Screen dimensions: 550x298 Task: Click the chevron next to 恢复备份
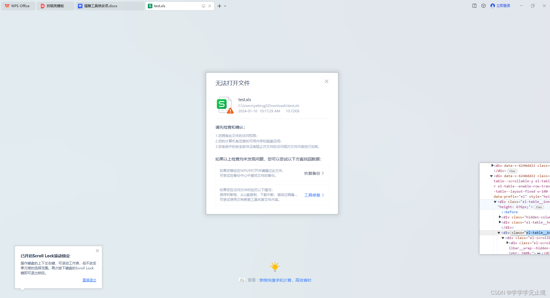[x=323, y=173]
